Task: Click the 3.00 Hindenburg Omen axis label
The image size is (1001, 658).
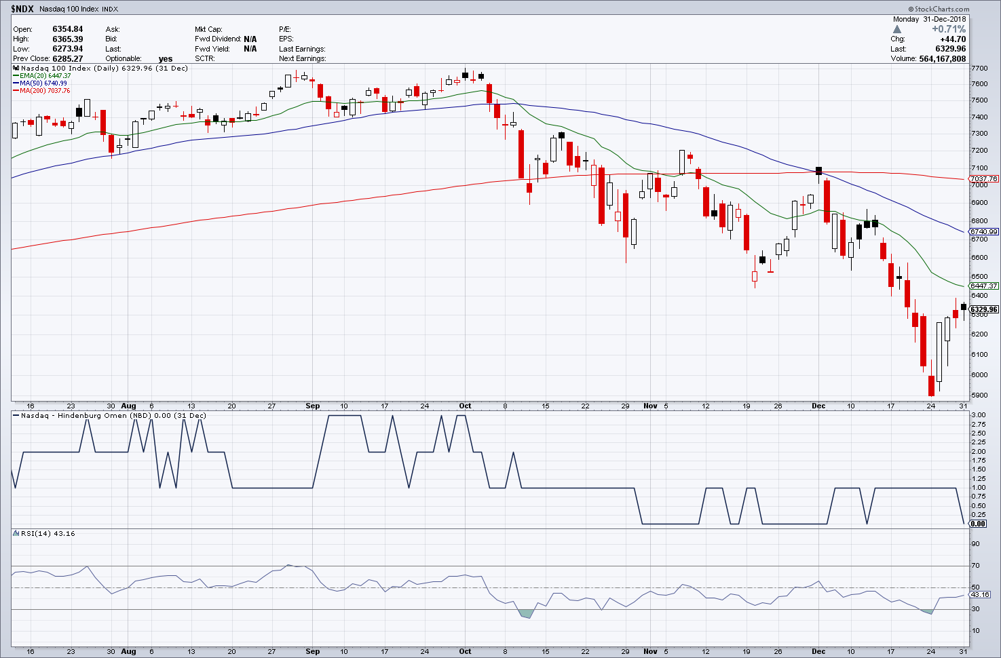Action: (x=979, y=415)
